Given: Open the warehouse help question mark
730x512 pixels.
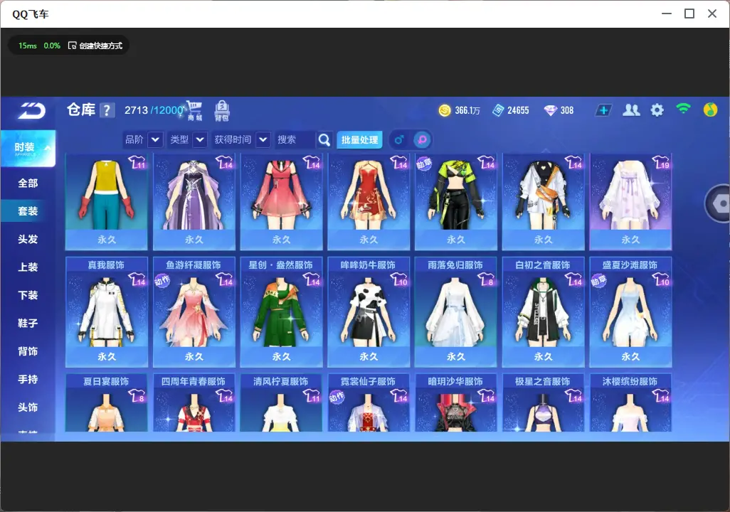Looking at the screenshot, I should tap(107, 110).
